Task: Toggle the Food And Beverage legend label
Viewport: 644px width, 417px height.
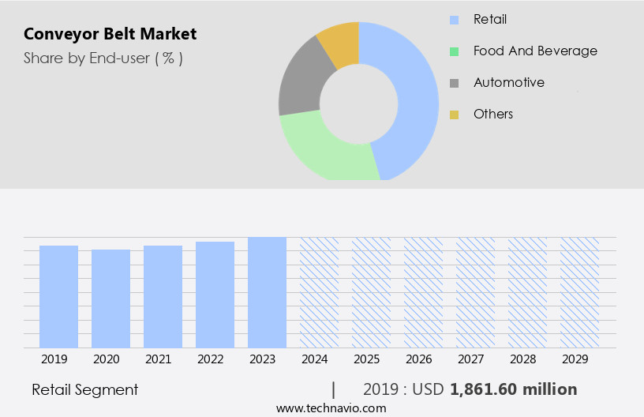Action: [535, 51]
